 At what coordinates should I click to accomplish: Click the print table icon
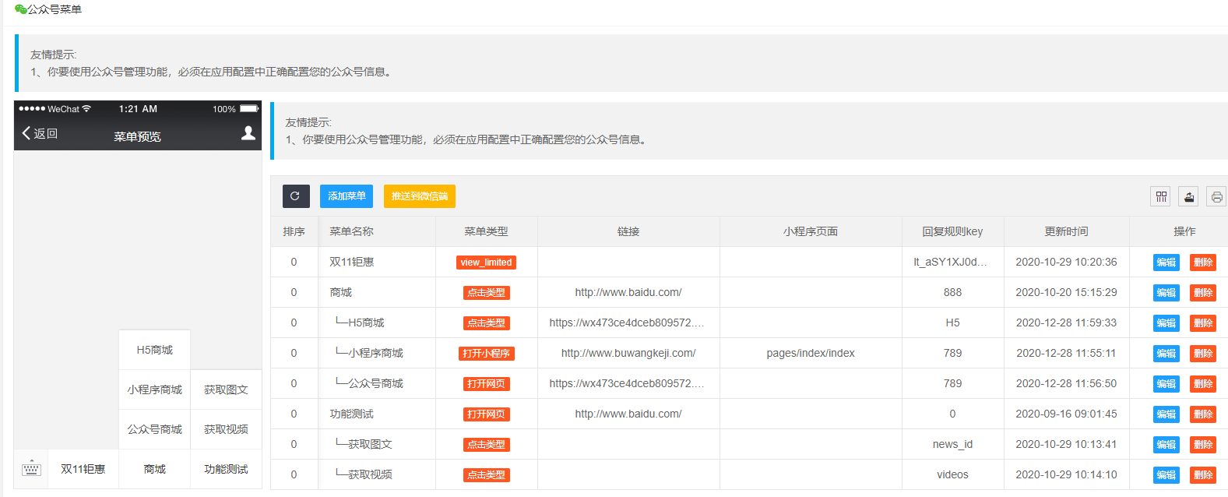[1216, 197]
